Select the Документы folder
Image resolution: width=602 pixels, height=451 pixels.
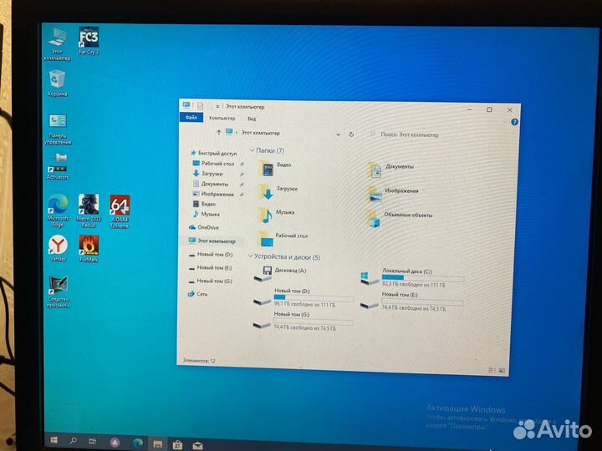point(399,167)
